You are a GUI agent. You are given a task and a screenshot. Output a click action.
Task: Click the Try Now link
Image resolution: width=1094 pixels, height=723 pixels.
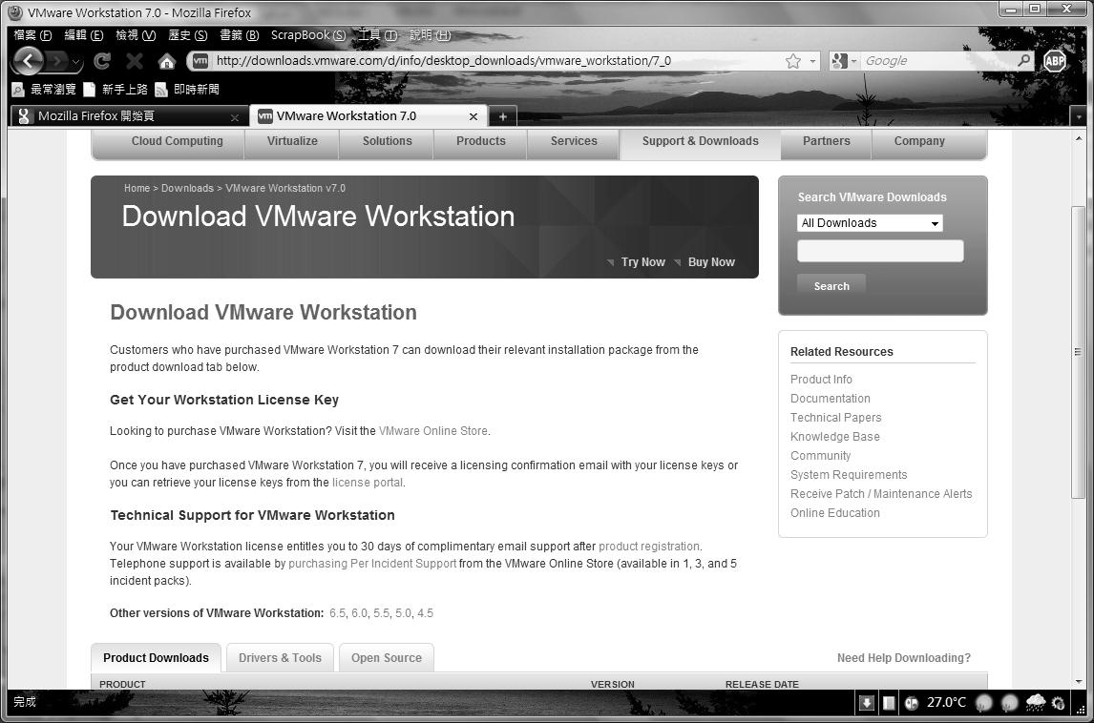click(x=642, y=262)
